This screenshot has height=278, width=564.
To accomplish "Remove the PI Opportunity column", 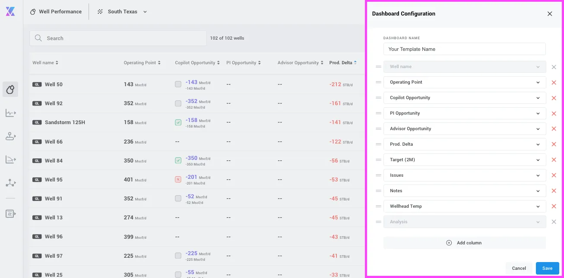I will coord(554,113).
